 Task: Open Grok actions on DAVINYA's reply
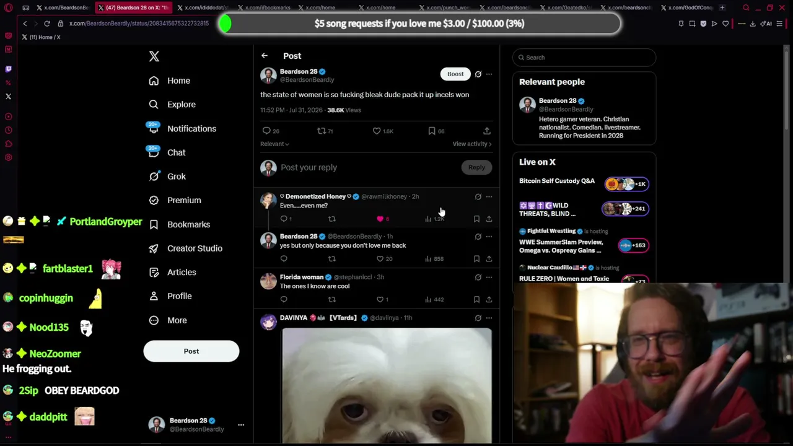[478, 318]
